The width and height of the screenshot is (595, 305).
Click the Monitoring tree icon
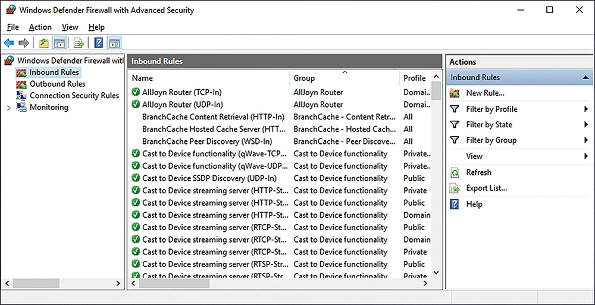pyautogui.click(x=21, y=107)
